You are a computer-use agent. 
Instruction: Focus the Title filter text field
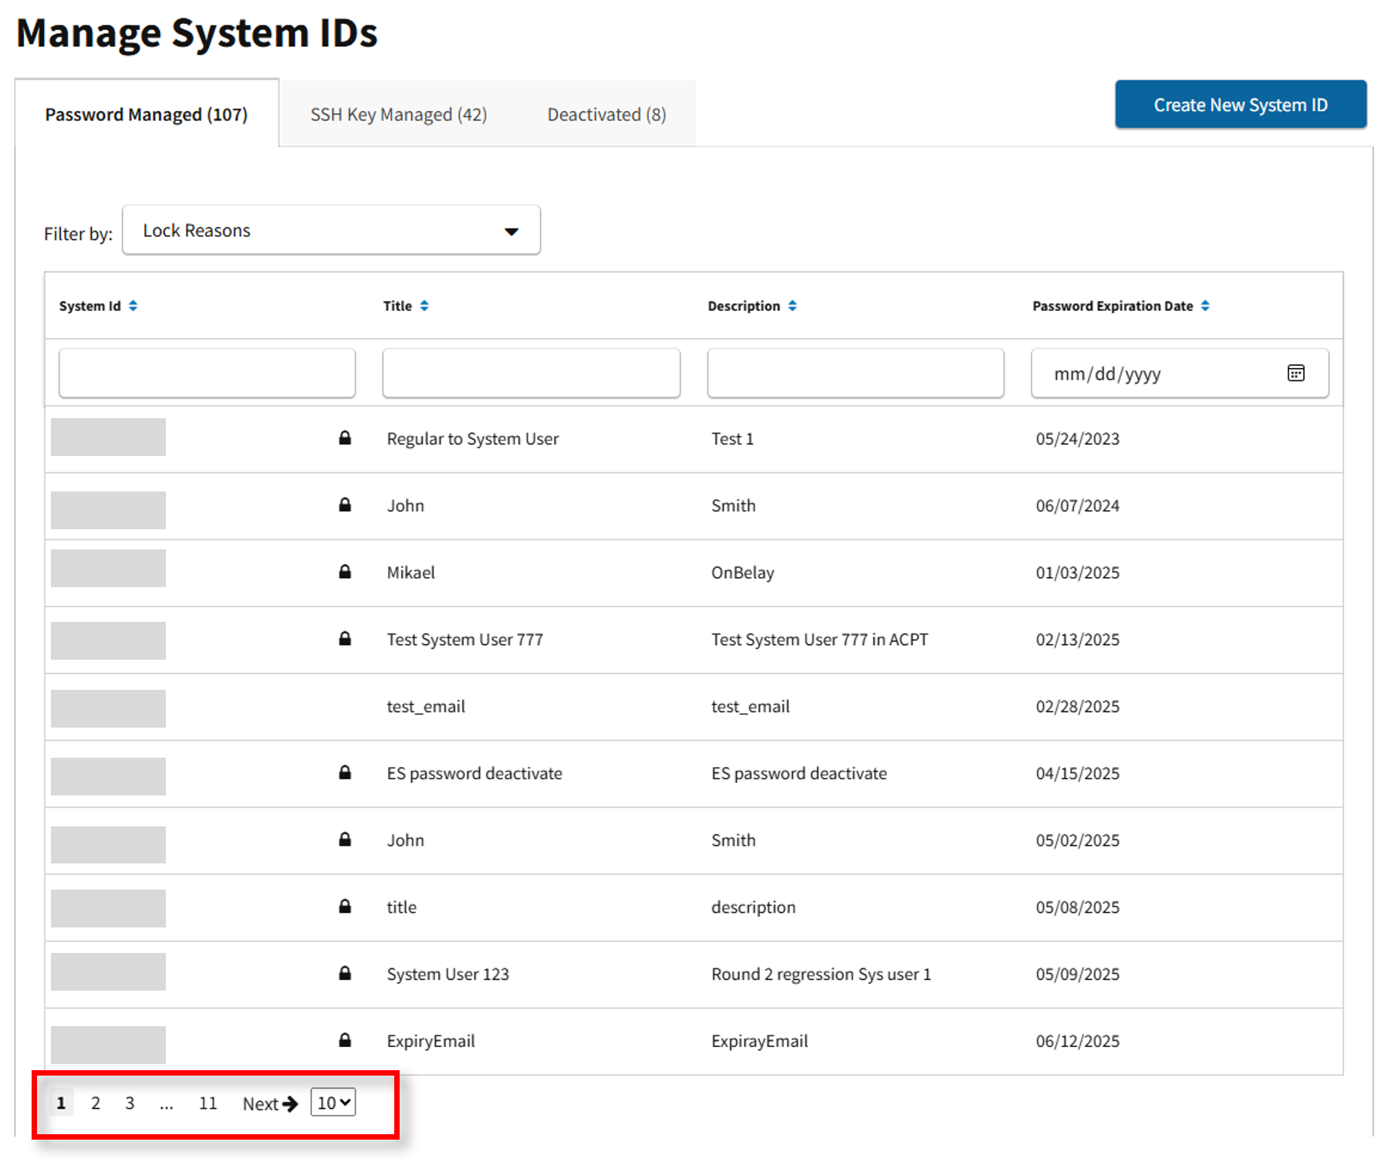pos(531,373)
